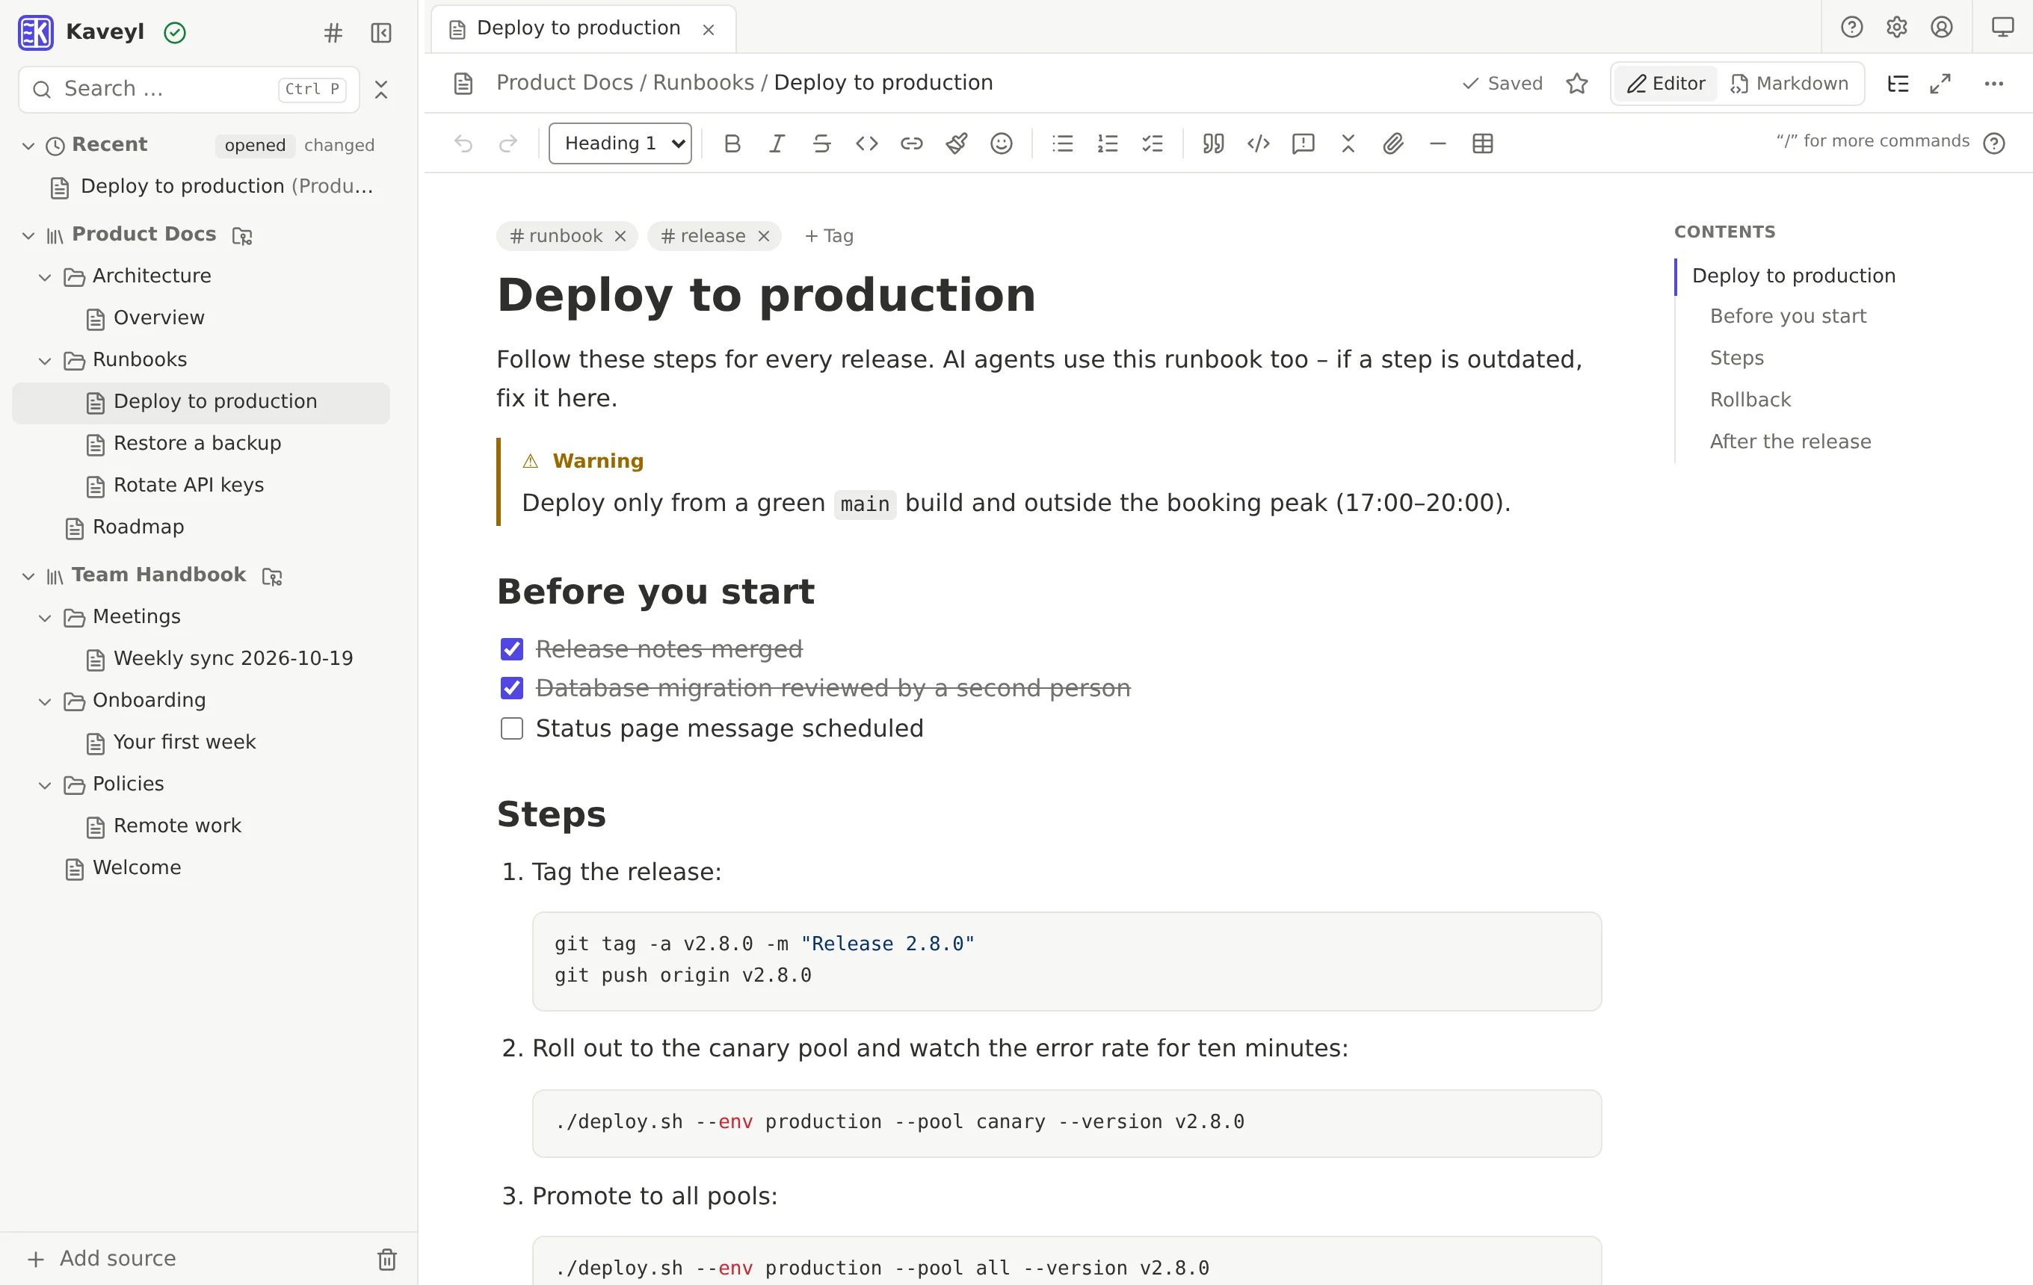Open the tags hash icon in sidebar header

pos(333,33)
